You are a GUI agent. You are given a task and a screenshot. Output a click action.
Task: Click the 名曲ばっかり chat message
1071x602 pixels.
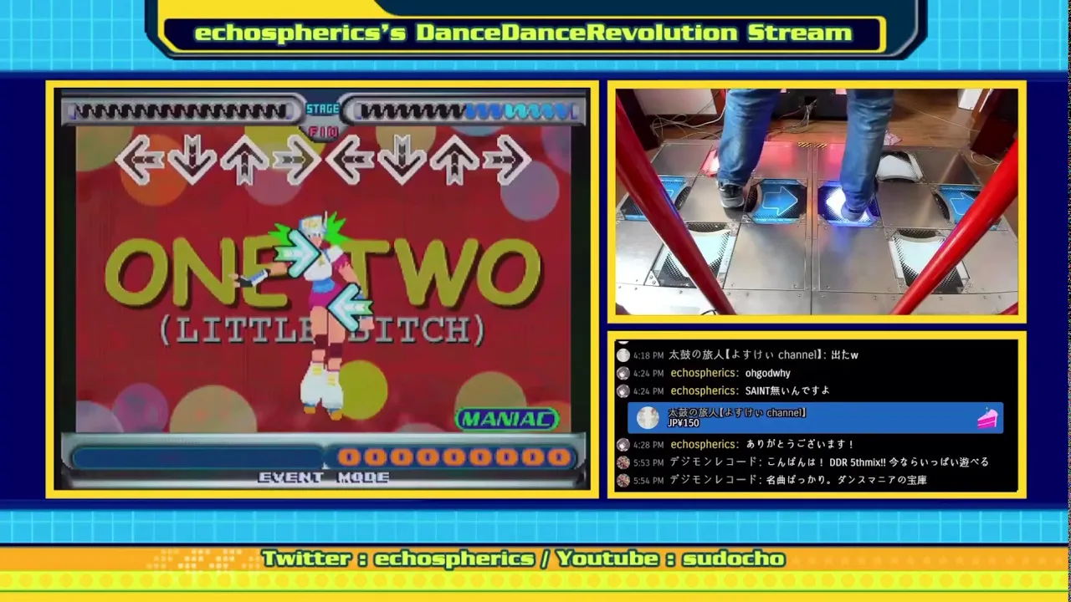point(845,480)
